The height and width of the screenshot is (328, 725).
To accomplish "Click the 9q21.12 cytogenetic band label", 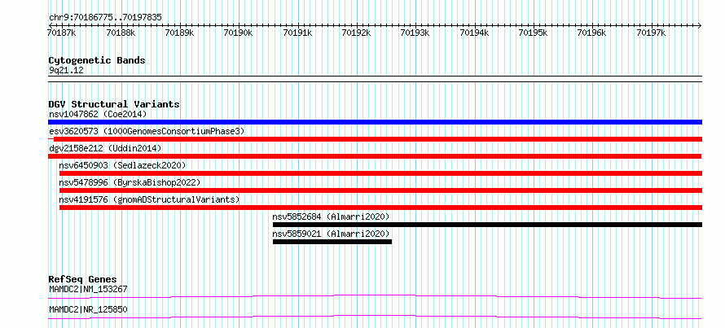I will 67,70.
